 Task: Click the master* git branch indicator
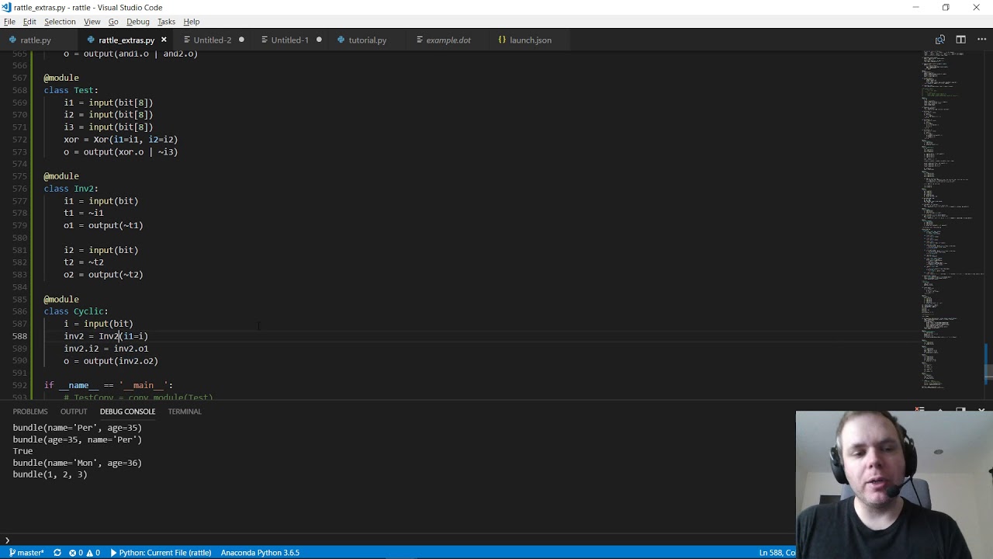(x=26, y=553)
